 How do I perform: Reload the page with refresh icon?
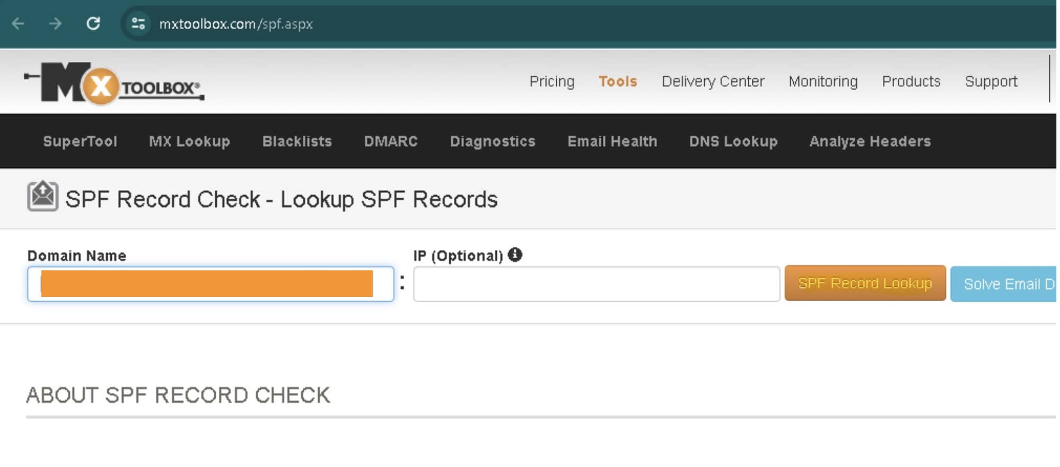coord(93,23)
